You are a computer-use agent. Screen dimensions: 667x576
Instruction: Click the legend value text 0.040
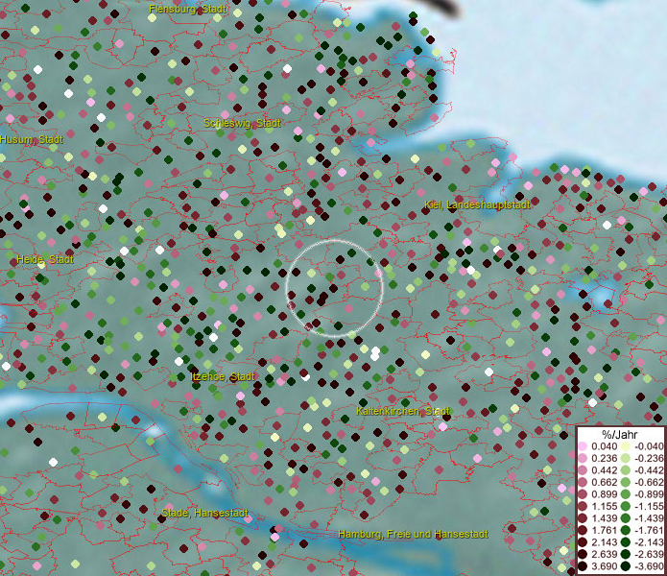coord(604,446)
